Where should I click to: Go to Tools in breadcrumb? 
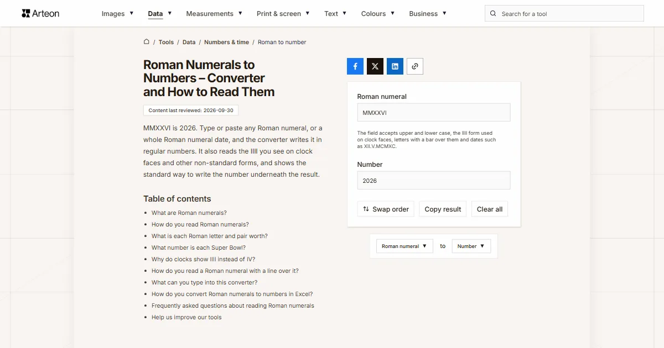click(x=166, y=42)
